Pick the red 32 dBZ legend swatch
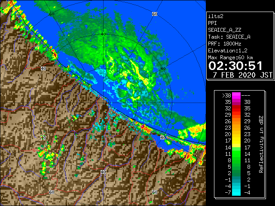Image resolution: width=275 pixels, height=206 pixels. pyautogui.click(x=236, y=109)
